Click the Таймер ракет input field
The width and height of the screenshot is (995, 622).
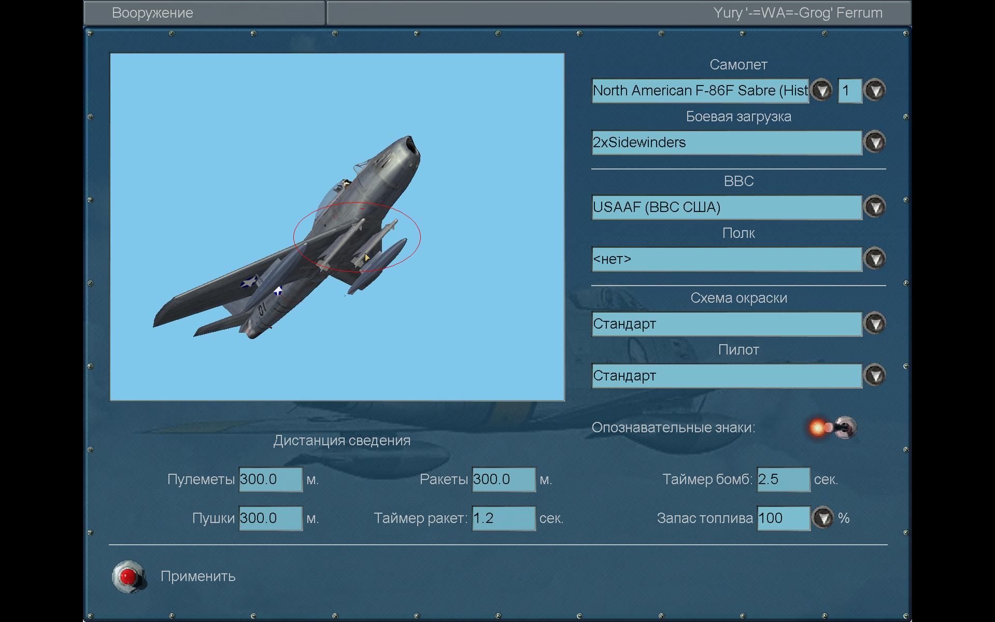(x=503, y=518)
